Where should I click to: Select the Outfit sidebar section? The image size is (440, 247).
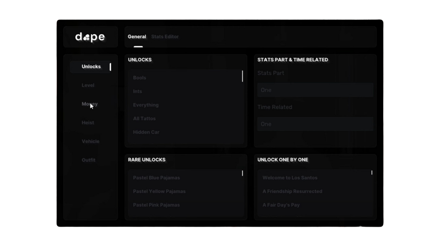click(x=88, y=160)
